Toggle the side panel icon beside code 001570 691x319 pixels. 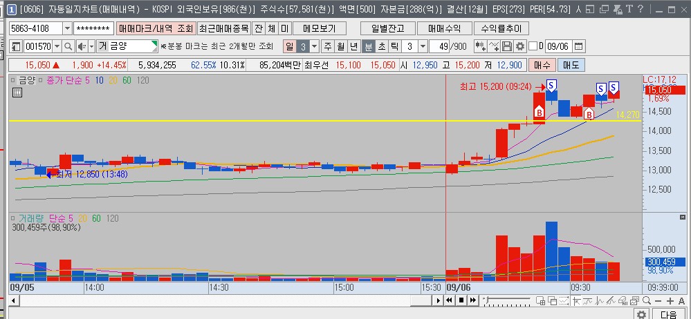click(x=17, y=46)
